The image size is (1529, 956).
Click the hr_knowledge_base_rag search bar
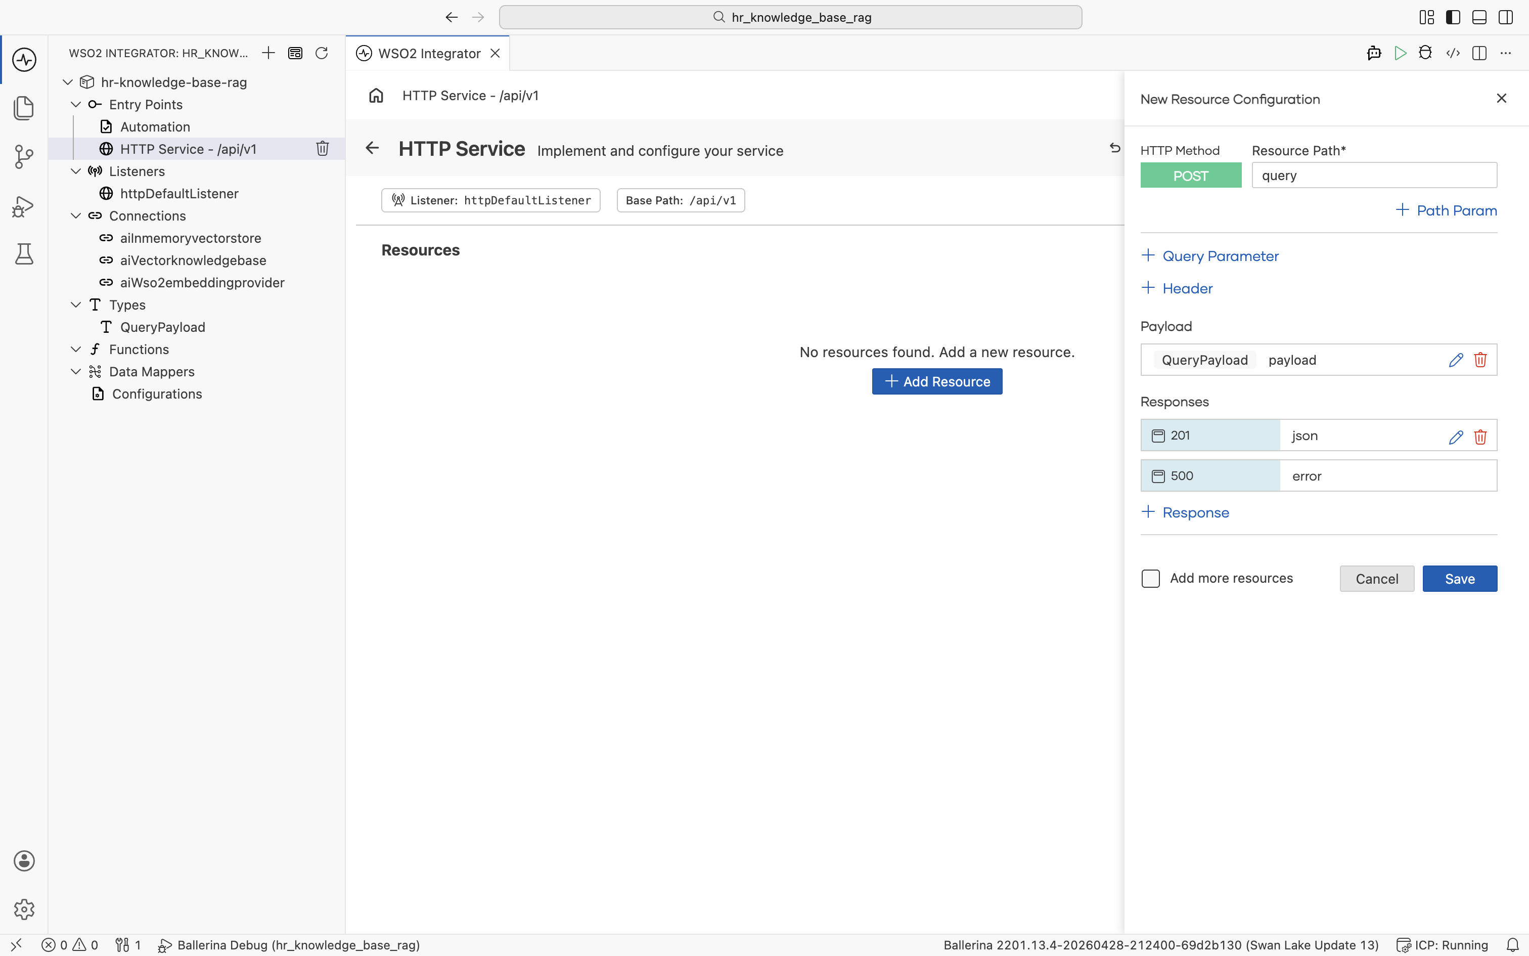(x=790, y=17)
